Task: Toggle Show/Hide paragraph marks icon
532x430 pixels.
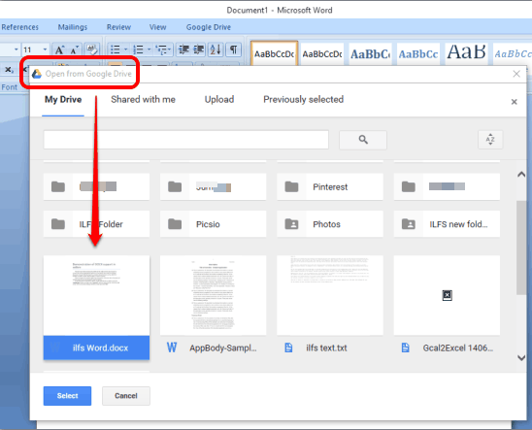Action: 233,50
